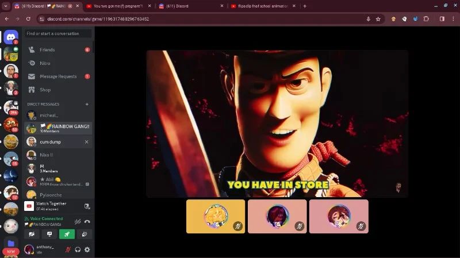The image size is (460, 258).
Task: Open the tab search dropdown arrow
Action: click(x=6, y=6)
